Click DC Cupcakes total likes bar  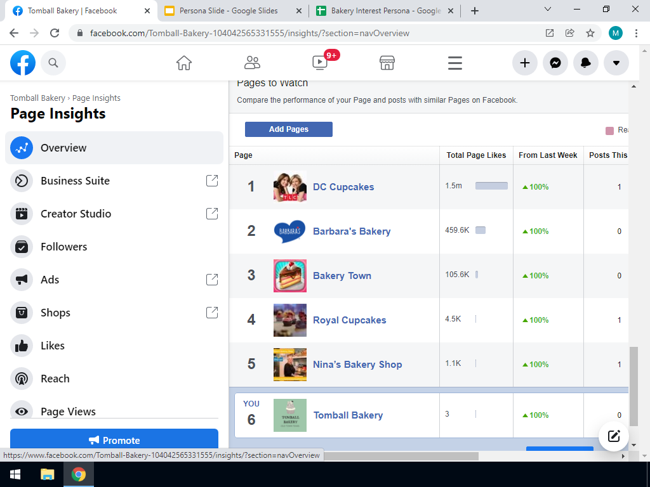[x=491, y=186]
